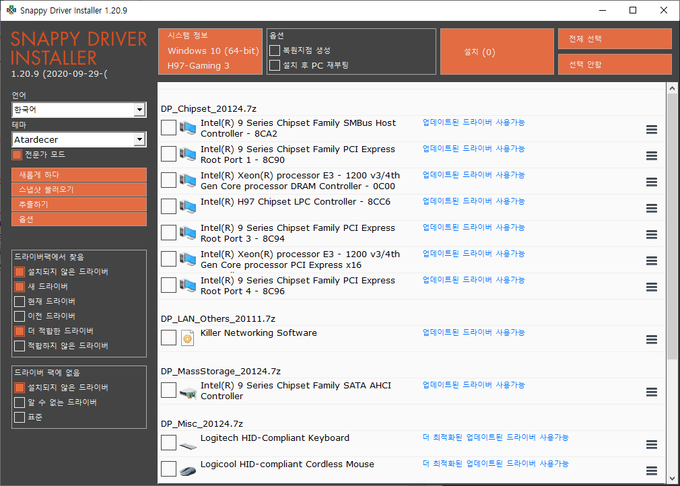Click 선택 안함 deselect button
This screenshot has width=680, height=486.
[615, 65]
